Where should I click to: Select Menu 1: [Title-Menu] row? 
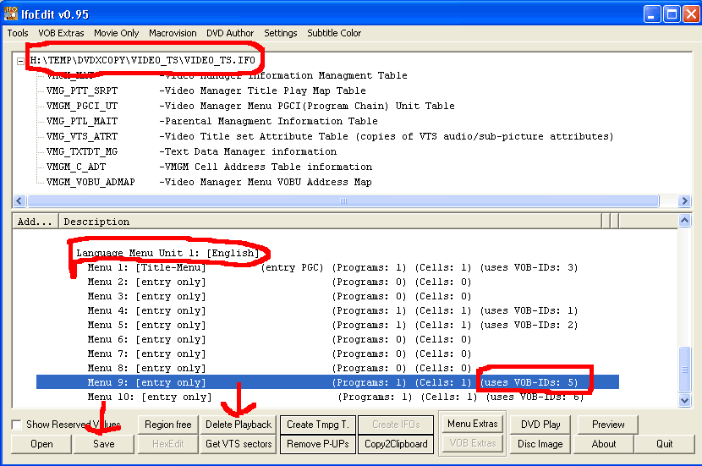[332, 268]
